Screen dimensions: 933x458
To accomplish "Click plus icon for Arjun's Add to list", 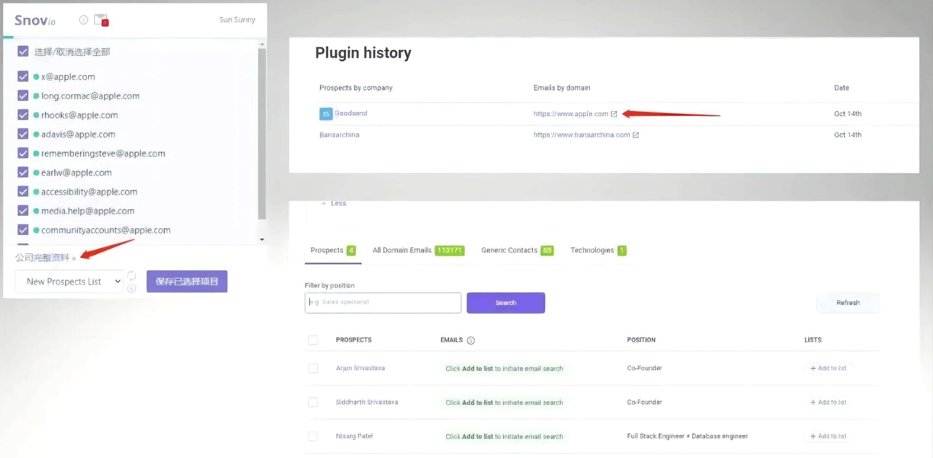I will point(813,368).
